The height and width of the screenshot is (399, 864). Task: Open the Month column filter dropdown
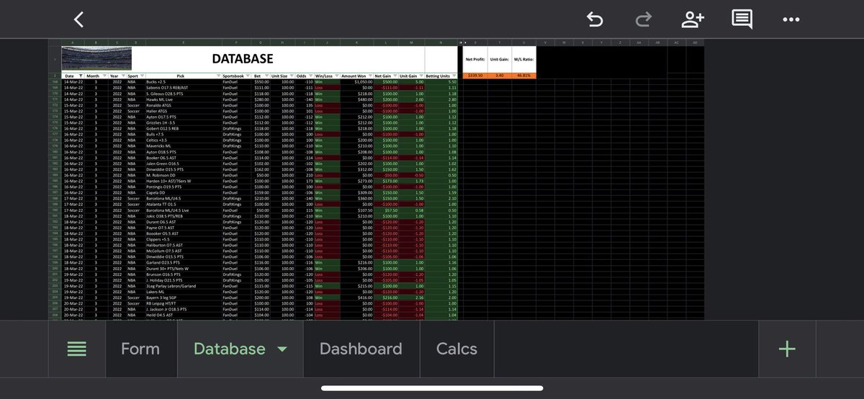(x=104, y=76)
